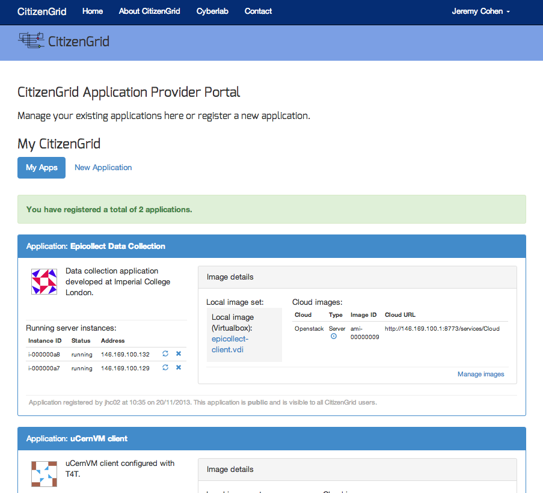Screen dimensions: 543x493
Task: Terminate instance i-000000a7 with the X icon
Action: (x=179, y=367)
